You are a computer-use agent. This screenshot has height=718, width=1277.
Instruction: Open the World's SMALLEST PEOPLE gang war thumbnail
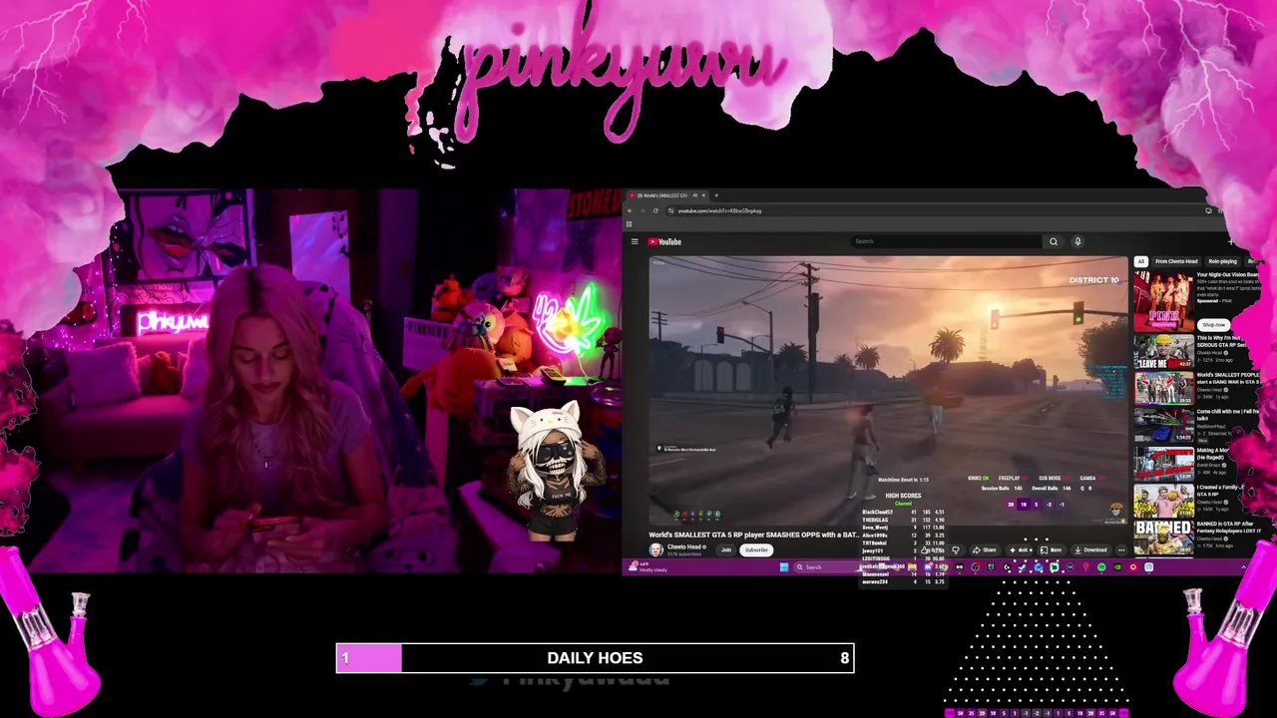pyautogui.click(x=1164, y=389)
